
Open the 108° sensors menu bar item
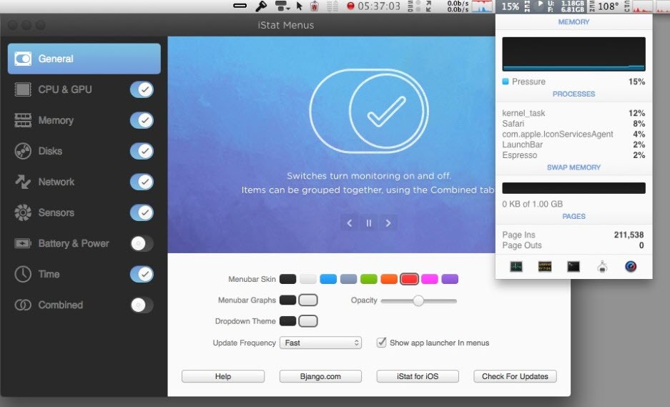pos(608,6)
